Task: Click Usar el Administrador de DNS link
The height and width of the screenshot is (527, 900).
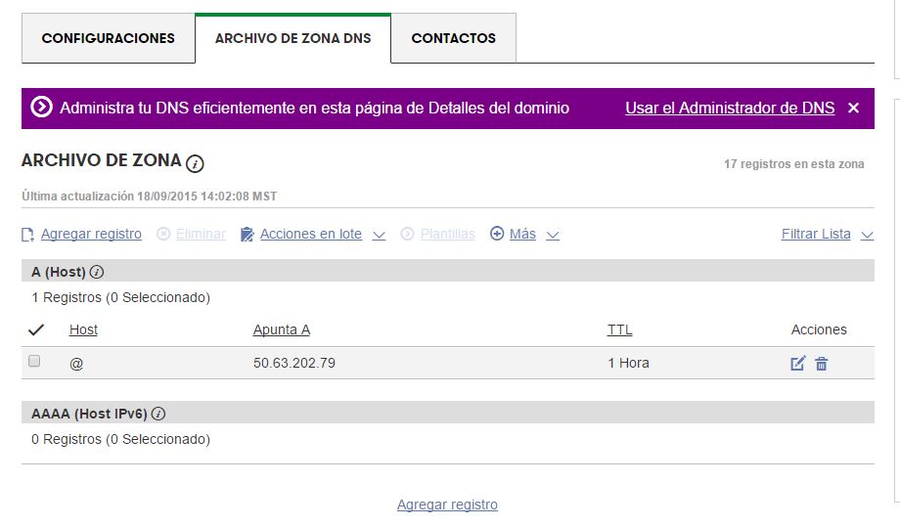Action: [730, 108]
